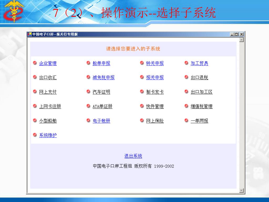Viewport: 269px width, 202px height.
Task: Click red bullet icon beside 转关申报
Action: [x=142, y=63]
